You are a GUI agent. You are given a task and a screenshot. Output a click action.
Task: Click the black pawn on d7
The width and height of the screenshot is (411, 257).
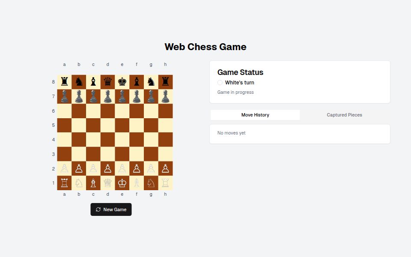(x=107, y=96)
